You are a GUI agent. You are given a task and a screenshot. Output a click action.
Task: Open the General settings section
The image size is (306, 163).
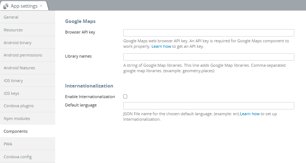[27, 17]
